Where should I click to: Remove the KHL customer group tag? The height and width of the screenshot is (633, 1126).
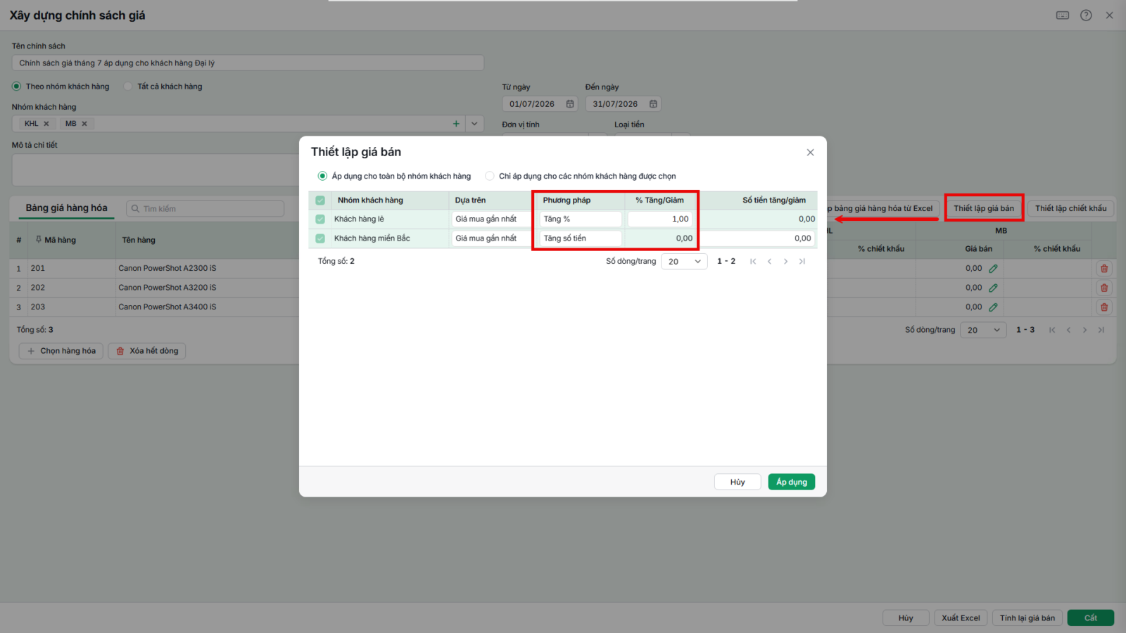point(46,124)
